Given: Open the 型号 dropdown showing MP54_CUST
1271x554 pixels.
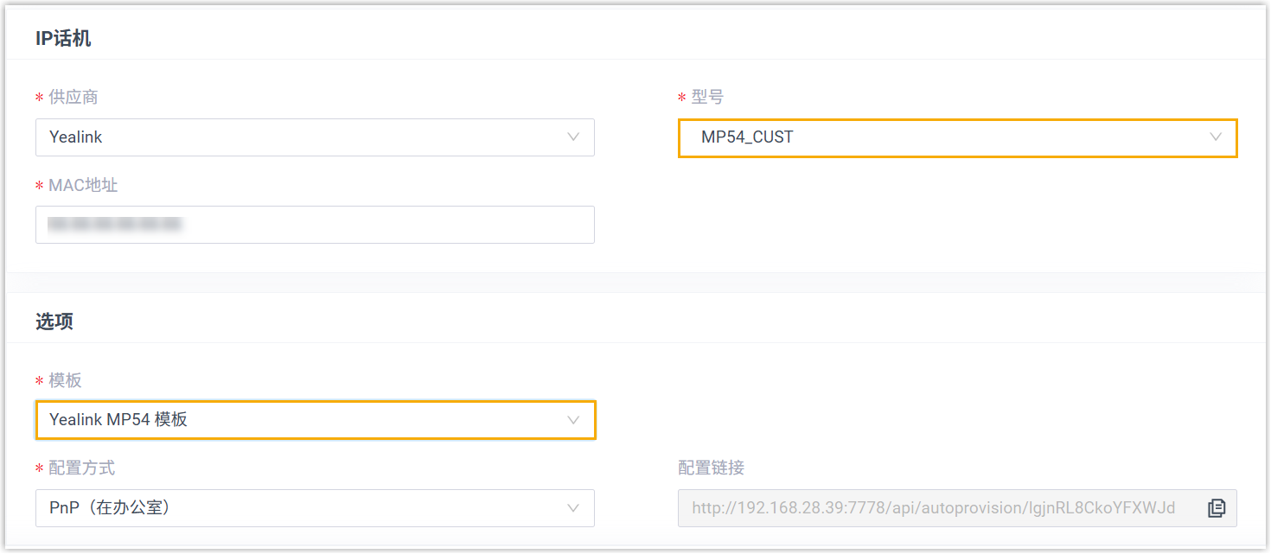Looking at the screenshot, I should coord(957,137).
